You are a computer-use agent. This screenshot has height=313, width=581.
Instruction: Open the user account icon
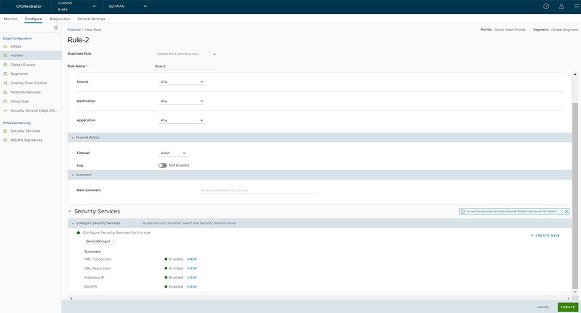tap(561, 7)
